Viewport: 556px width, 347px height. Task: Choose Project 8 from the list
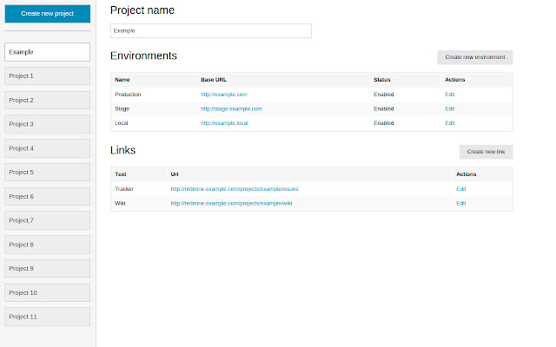point(48,245)
